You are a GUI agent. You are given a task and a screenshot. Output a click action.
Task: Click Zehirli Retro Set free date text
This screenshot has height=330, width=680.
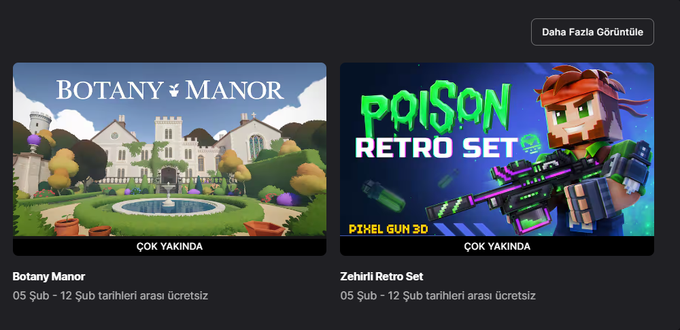[x=438, y=296]
